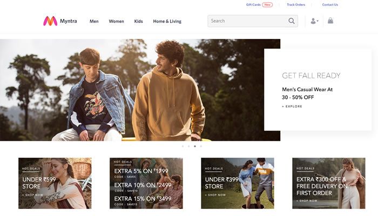Expand the profile dropdown arrow
378x216 pixels.
pyautogui.click(x=318, y=21)
